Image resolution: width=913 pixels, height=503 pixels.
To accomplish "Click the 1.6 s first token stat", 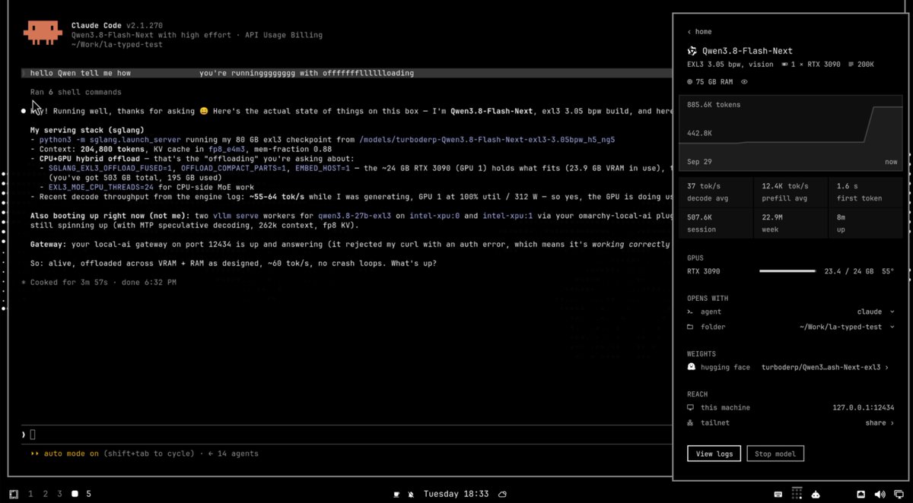I will tap(866, 191).
